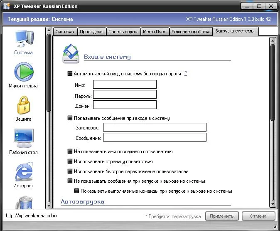Click sidebar scrollbar down arrow
280x231 pixels.
[x=49, y=206]
